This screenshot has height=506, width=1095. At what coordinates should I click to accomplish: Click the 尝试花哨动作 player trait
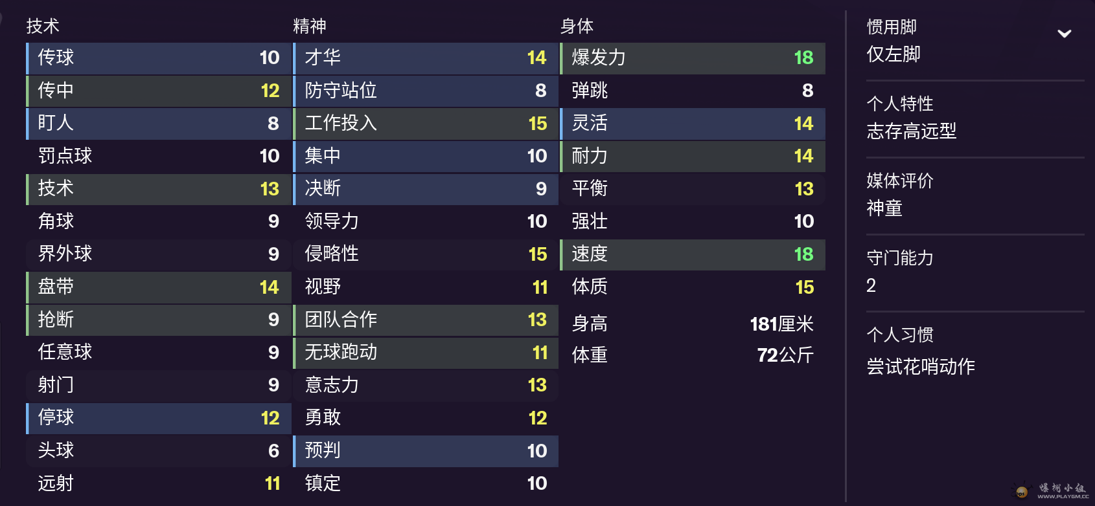(921, 367)
